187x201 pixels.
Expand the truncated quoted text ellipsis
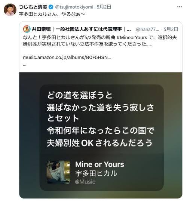click(25, 65)
